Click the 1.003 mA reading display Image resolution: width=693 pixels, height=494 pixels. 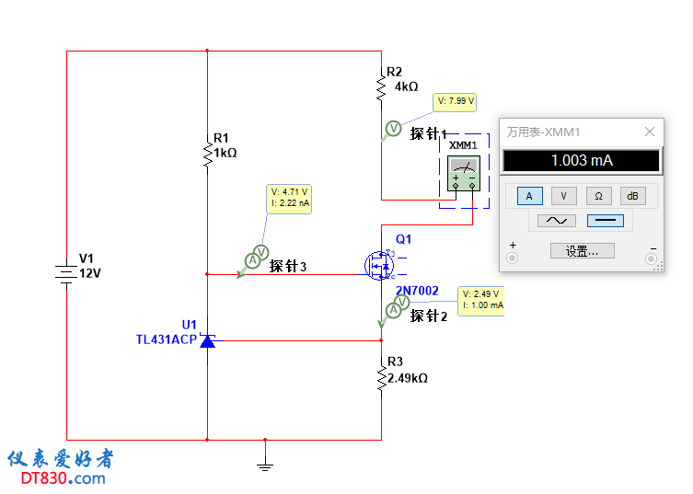pyautogui.click(x=581, y=161)
